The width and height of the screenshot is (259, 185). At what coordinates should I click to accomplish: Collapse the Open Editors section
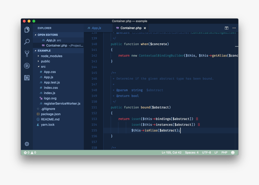click(48, 35)
